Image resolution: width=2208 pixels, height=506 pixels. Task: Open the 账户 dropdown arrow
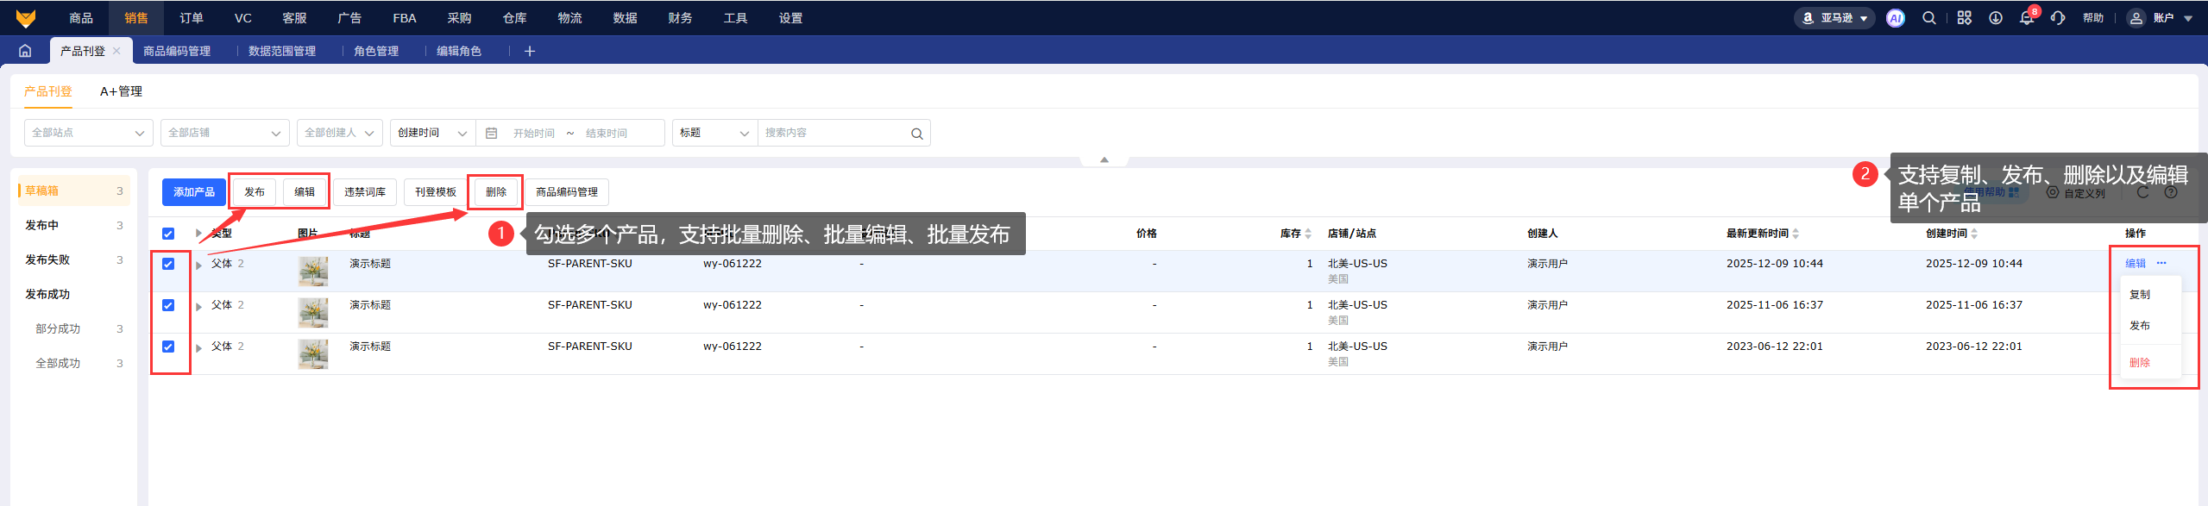[2188, 18]
